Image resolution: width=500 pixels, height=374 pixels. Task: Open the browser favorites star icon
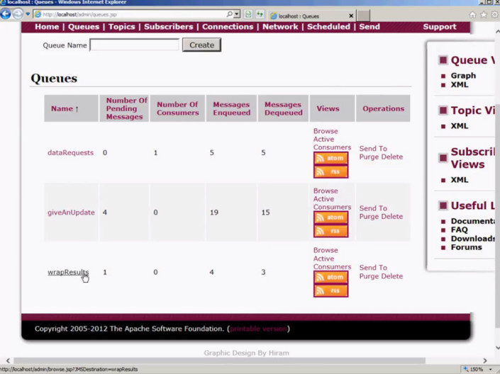coord(484,14)
